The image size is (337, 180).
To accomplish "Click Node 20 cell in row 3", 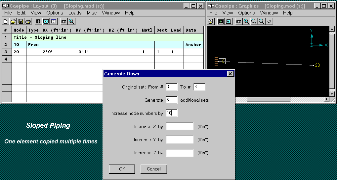I will [x=19, y=52].
